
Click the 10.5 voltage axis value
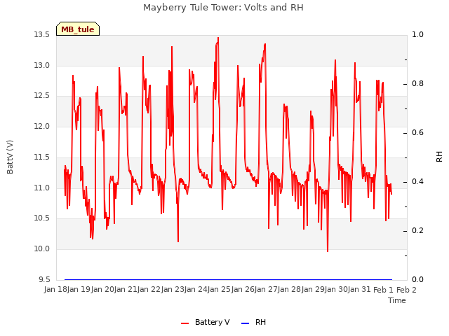[x=41, y=218]
